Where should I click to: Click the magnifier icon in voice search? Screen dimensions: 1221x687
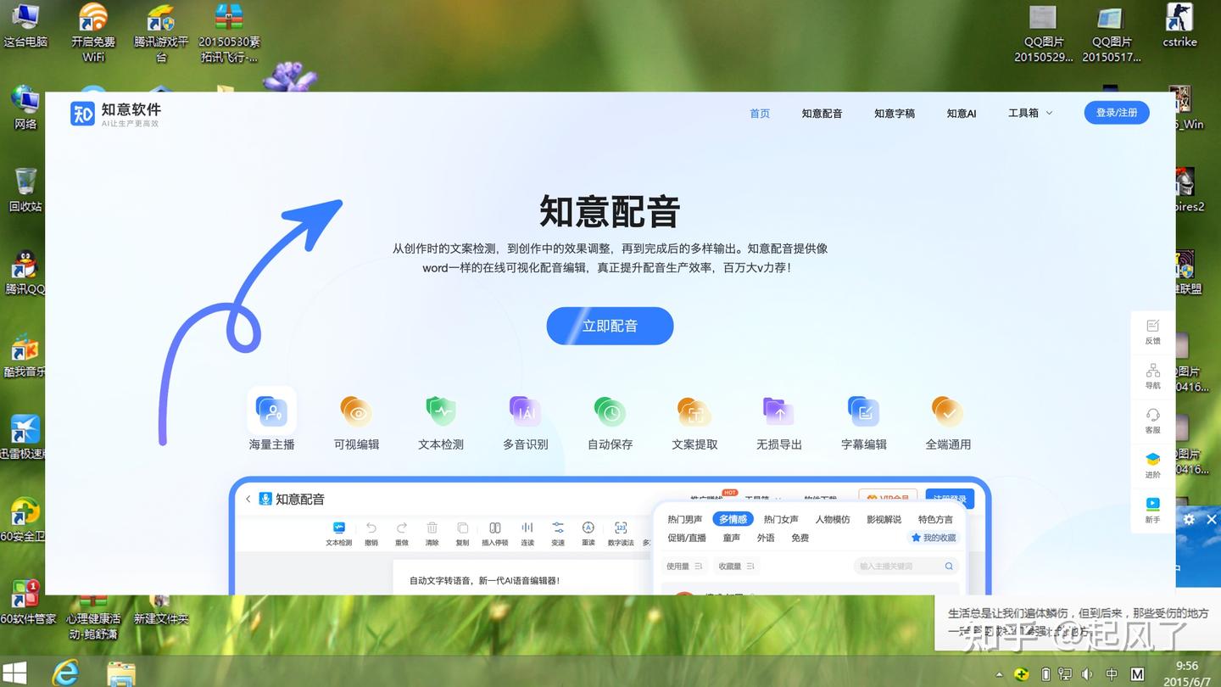[x=949, y=566]
